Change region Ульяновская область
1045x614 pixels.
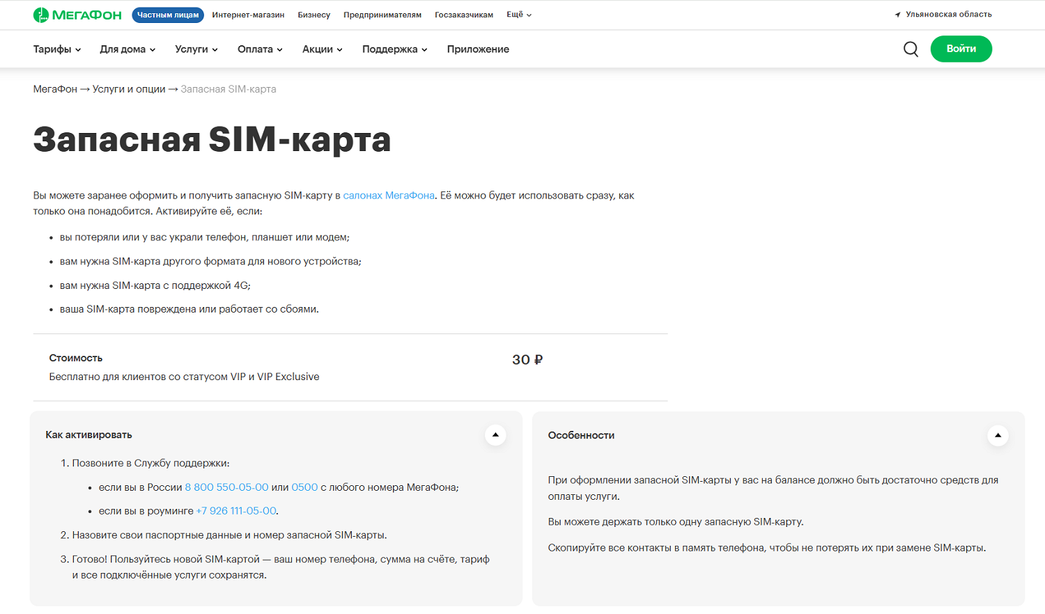(x=948, y=15)
